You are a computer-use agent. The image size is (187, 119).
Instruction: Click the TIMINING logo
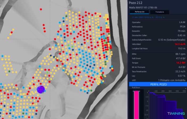click(x=176, y=114)
